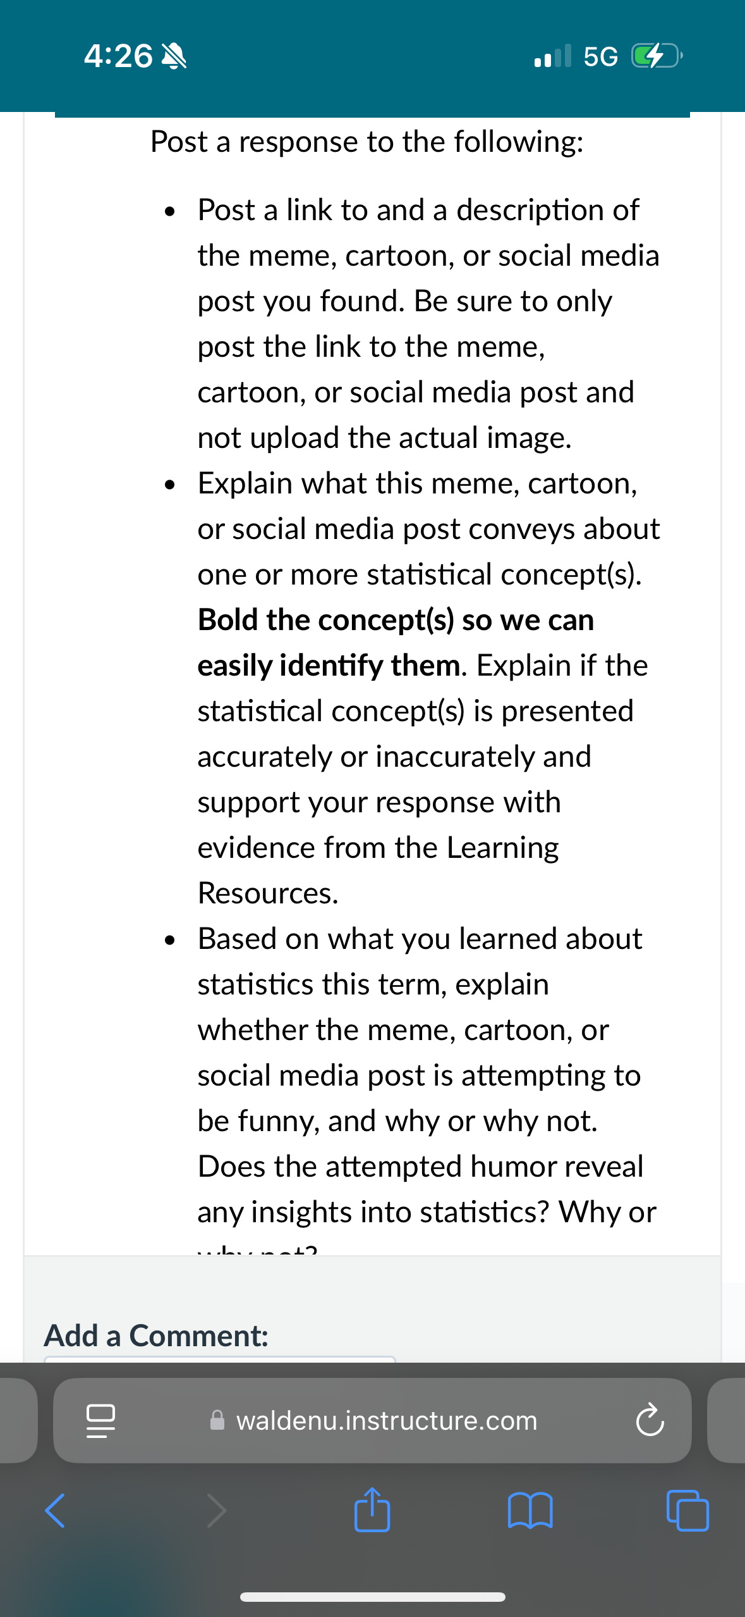Tap the 'Post a response to the following' line
This screenshot has width=745, height=1617.
coord(366,142)
